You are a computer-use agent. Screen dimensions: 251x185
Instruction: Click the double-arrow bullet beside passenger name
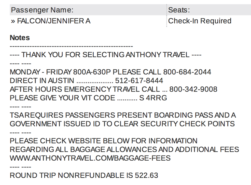(x=13, y=21)
